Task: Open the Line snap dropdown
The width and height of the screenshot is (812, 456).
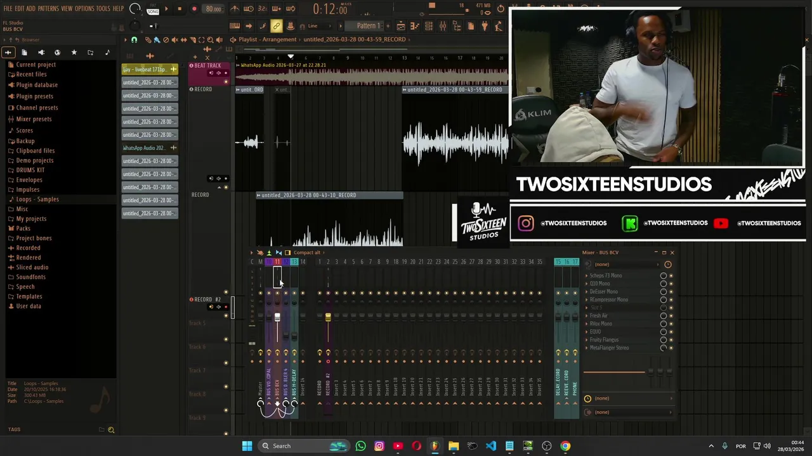Action: click(317, 26)
